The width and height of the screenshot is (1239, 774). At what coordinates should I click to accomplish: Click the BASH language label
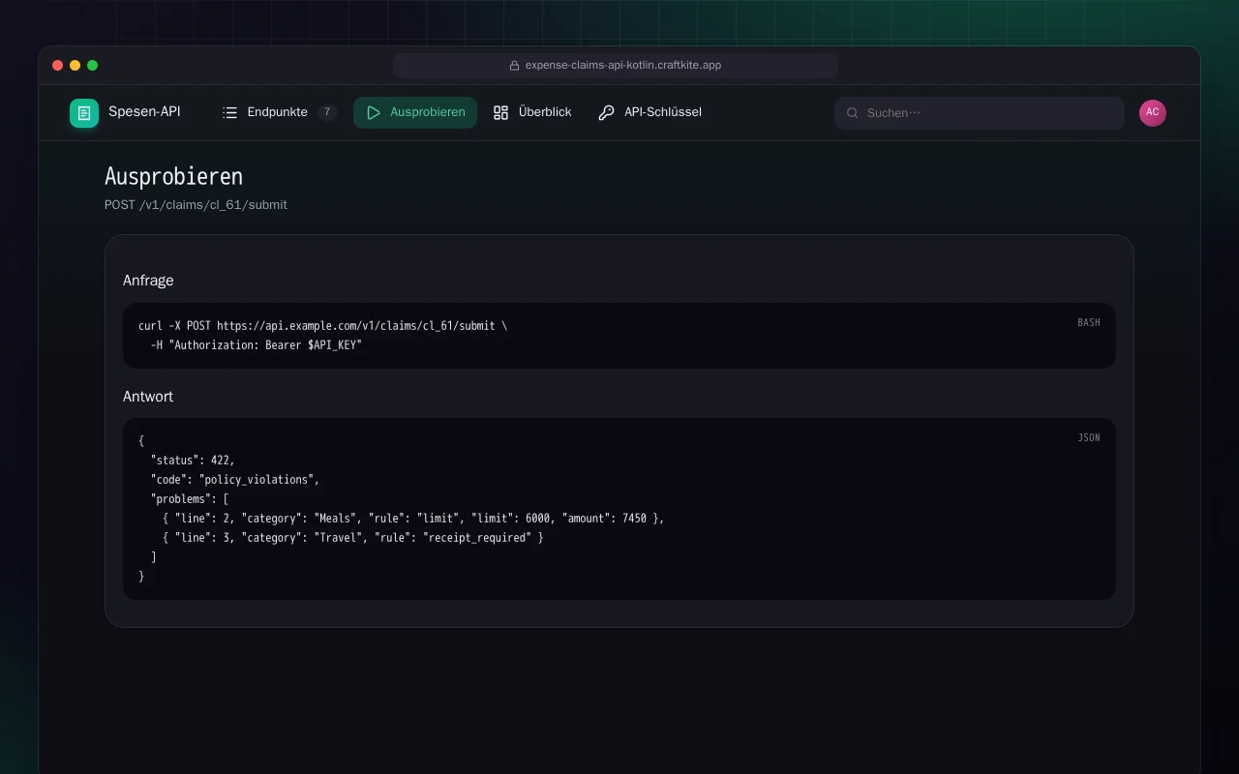click(1089, 323)
